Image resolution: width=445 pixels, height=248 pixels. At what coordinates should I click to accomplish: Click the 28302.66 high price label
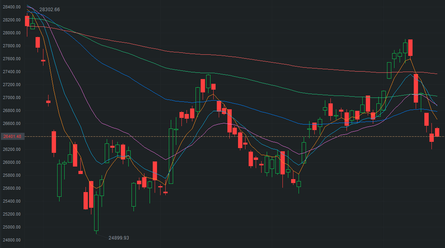49,10
